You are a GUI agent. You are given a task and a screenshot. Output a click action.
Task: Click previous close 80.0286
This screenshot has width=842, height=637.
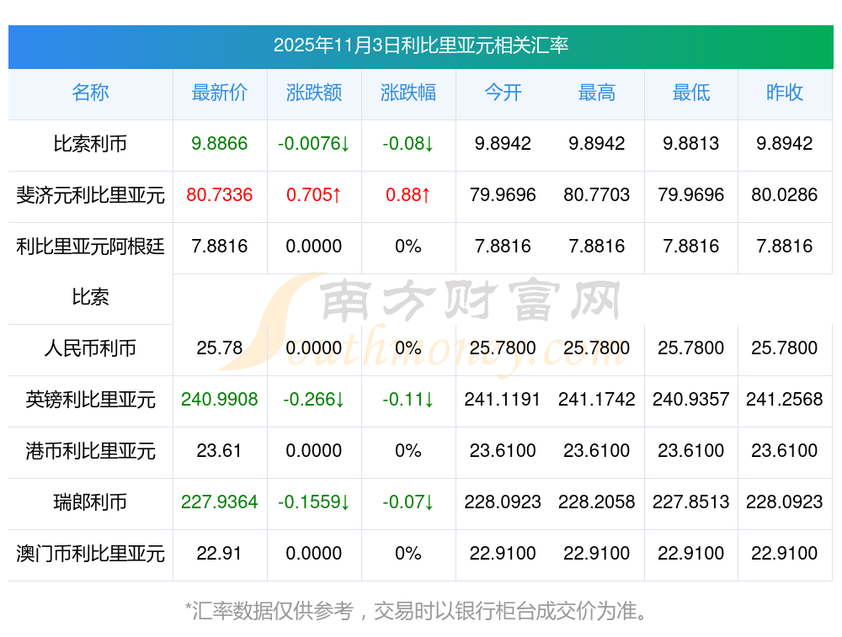click(x=785, y=195)
